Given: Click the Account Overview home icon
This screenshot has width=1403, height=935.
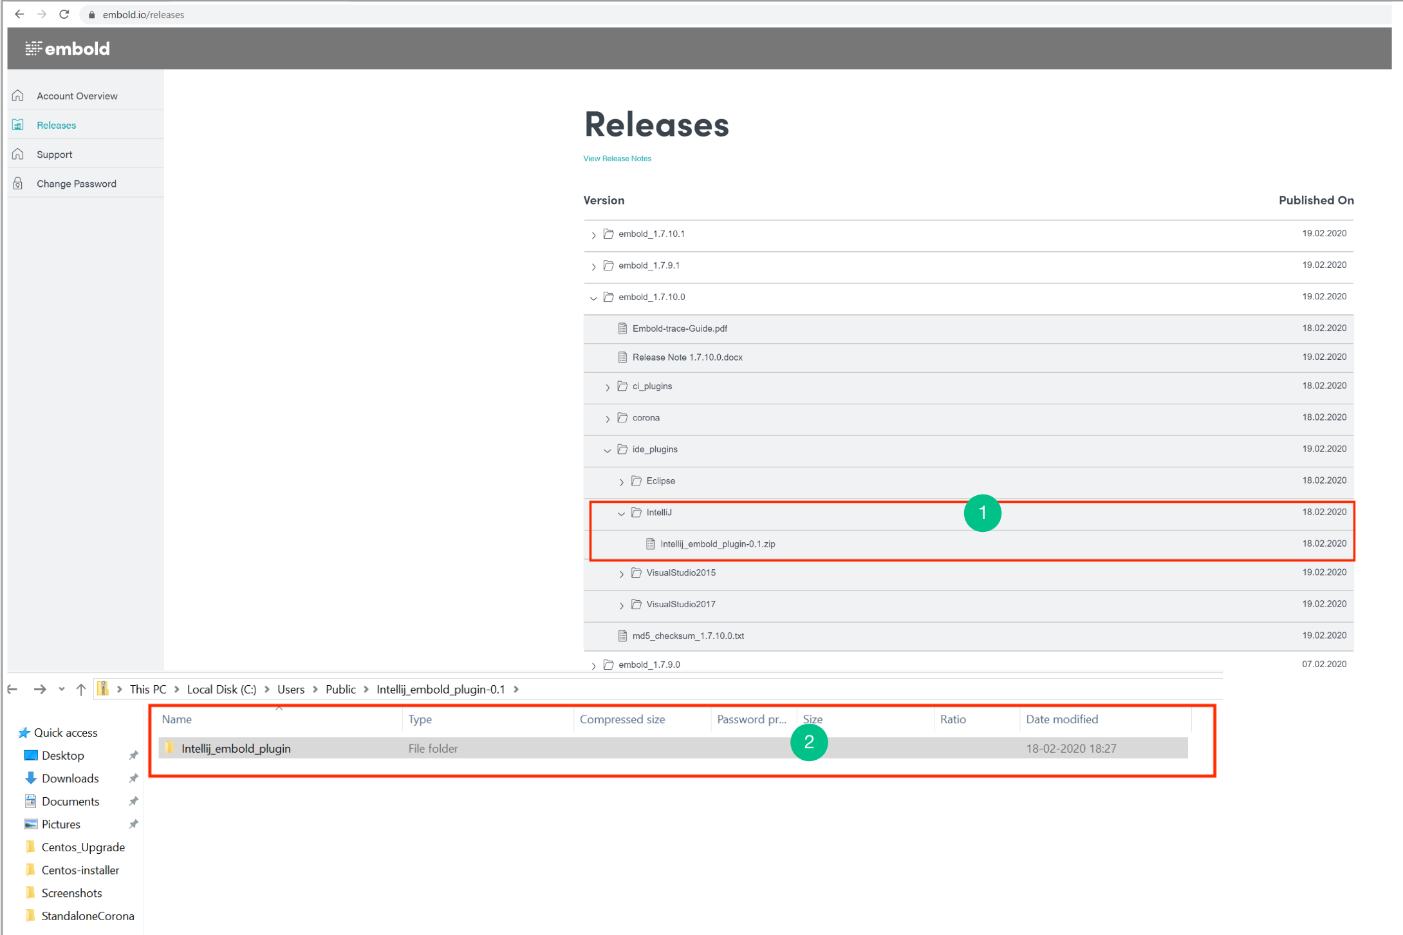Looking at the screenshot, I should click(x=18, y=95).
